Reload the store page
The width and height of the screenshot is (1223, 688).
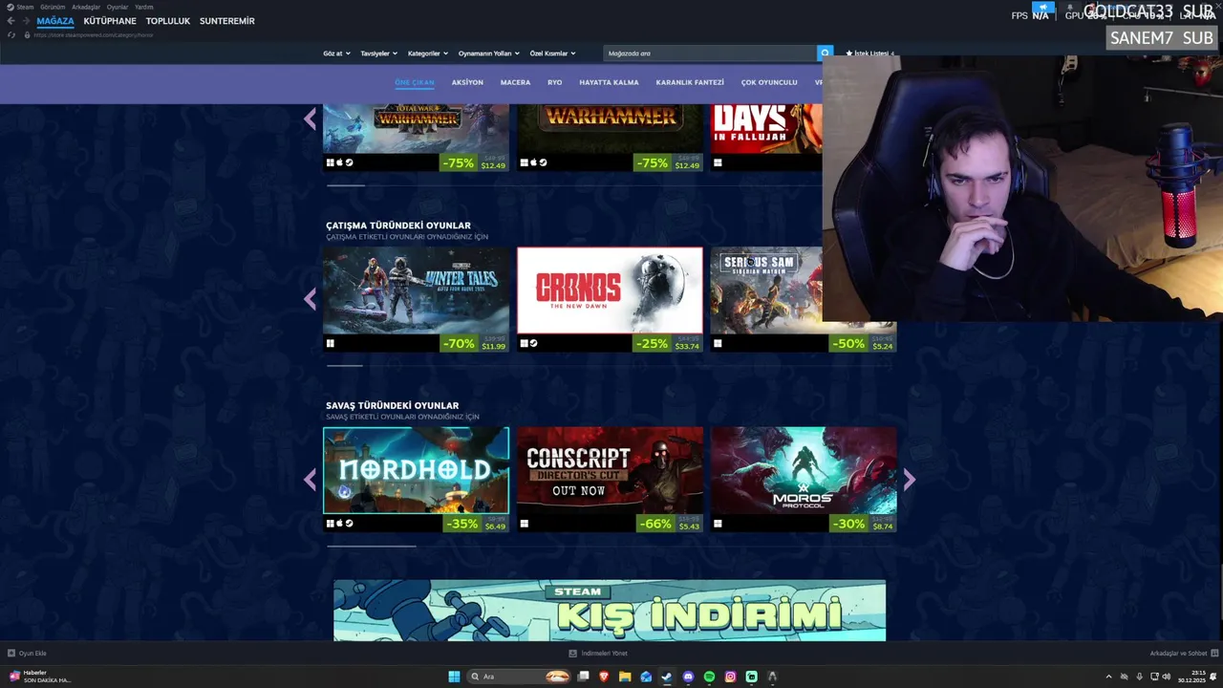[11, 35]
